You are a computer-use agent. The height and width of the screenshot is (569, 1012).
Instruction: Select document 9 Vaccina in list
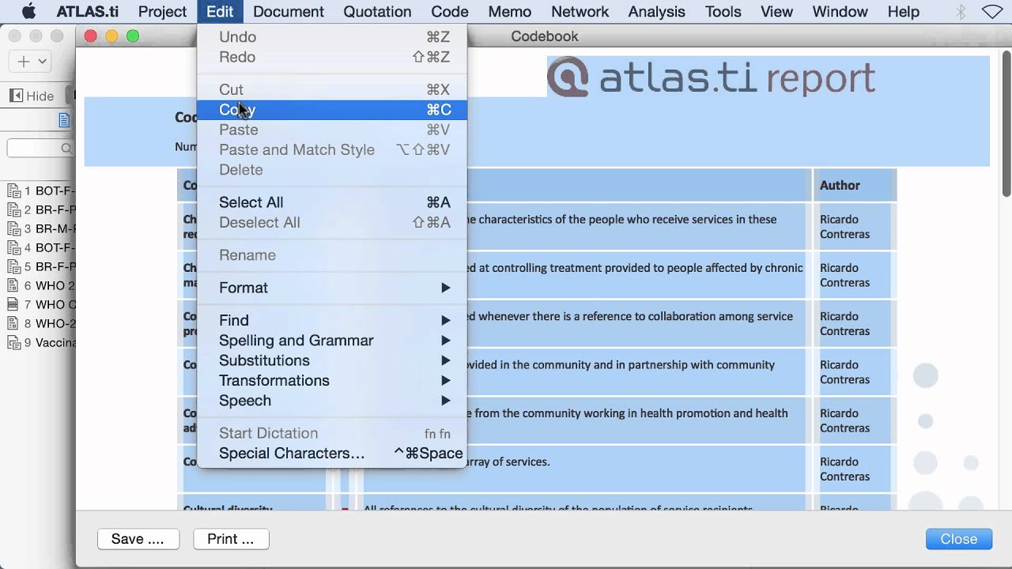pos(41,342)
